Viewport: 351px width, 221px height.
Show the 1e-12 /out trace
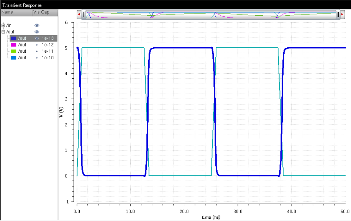click(x=37, y=45)
